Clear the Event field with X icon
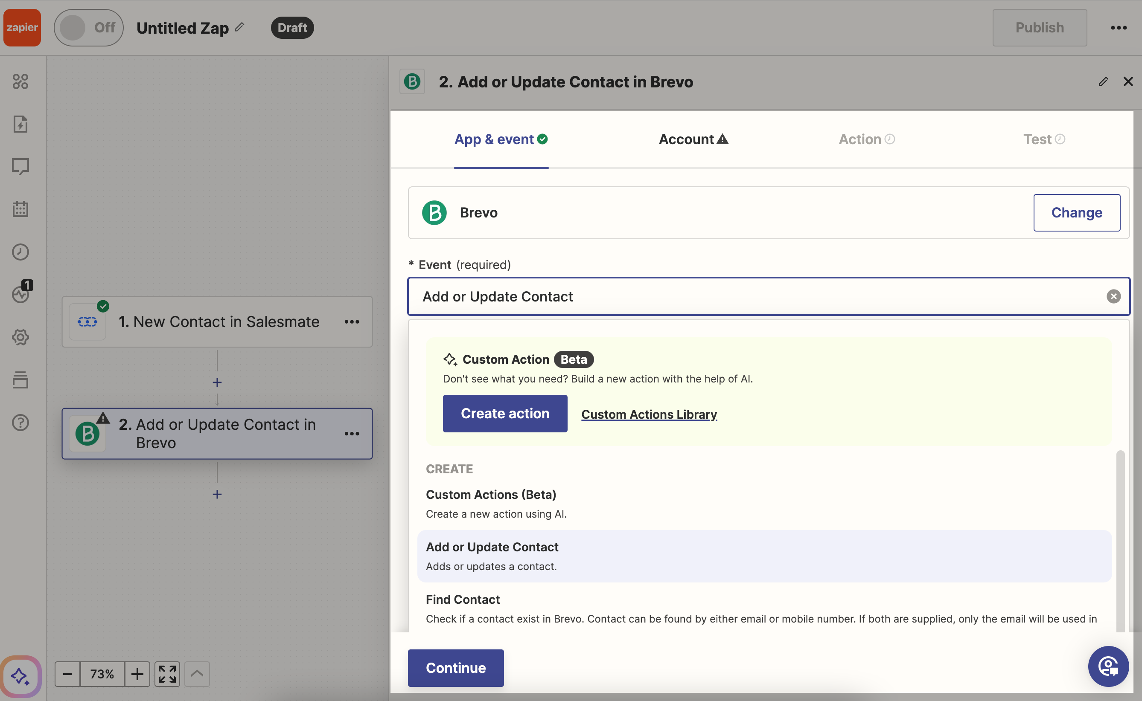The image size is (1142, 701). pos(1113,296)
